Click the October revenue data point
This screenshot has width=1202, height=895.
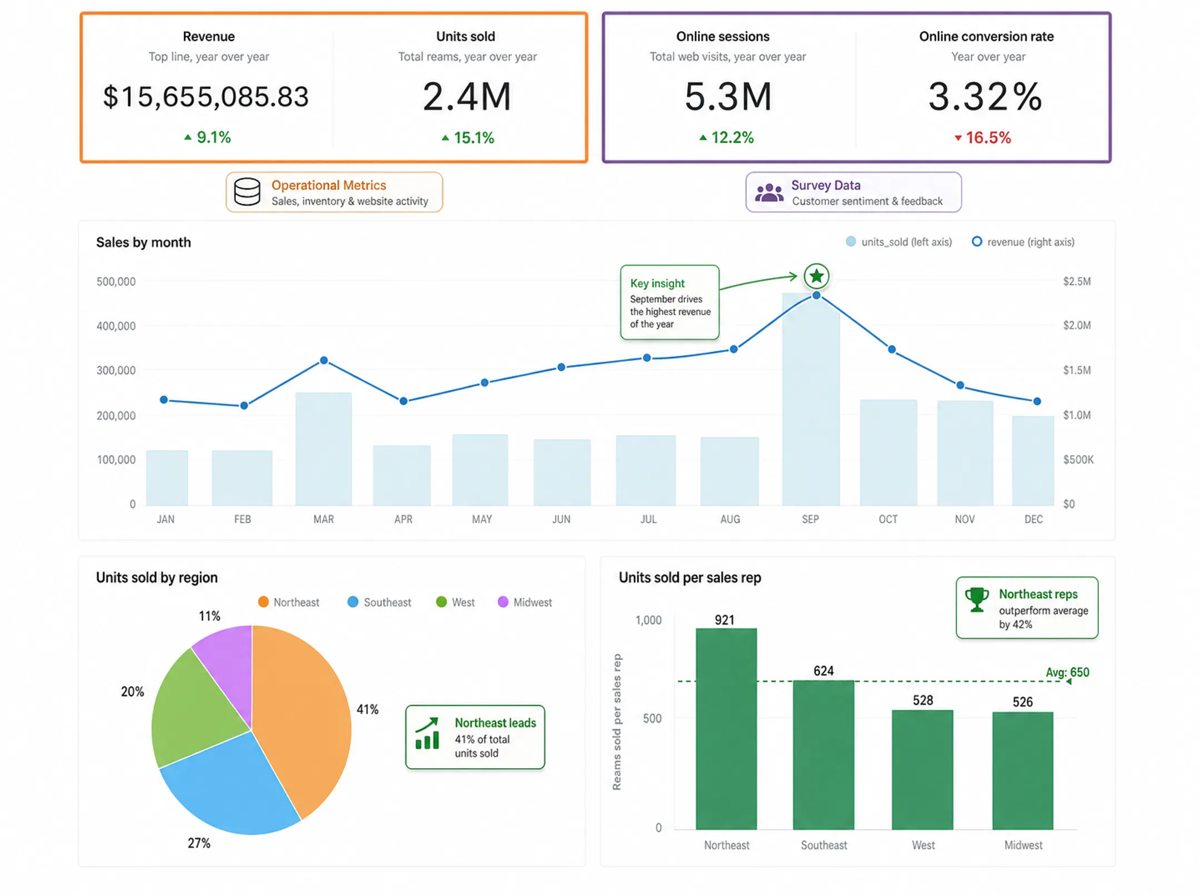892,349
